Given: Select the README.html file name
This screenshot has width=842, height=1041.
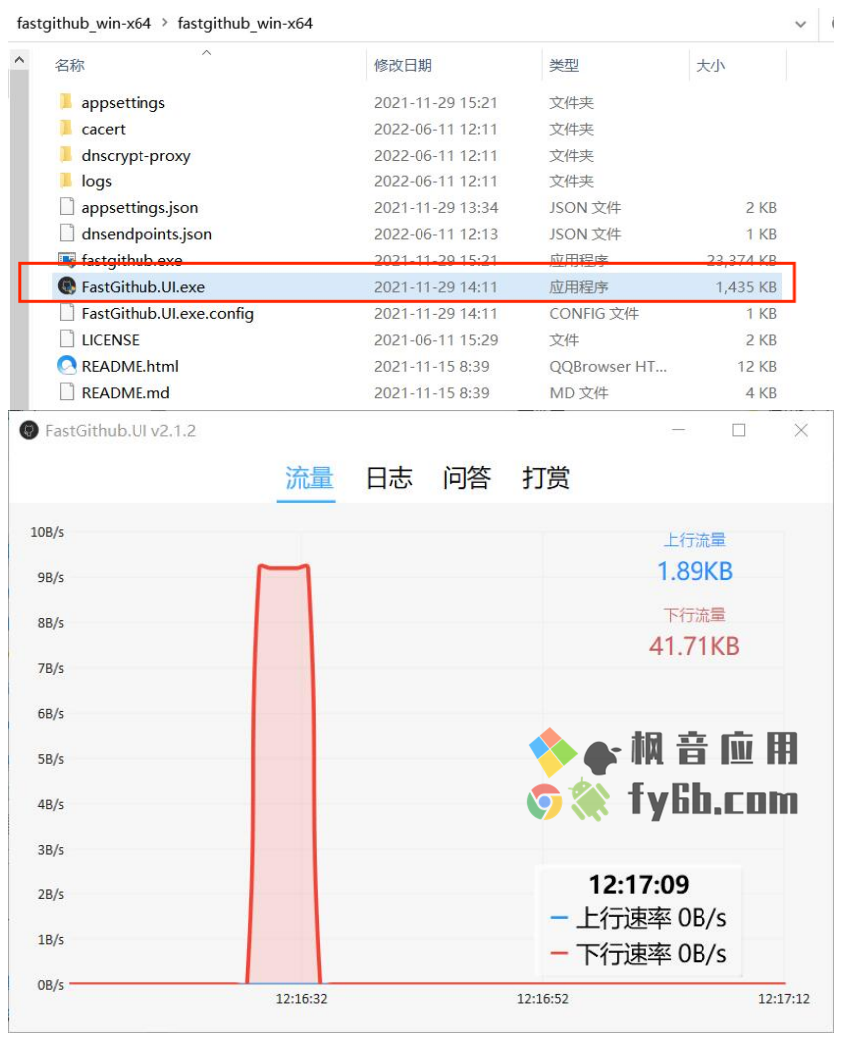Looking at the screenshot, I should [131, 366].
